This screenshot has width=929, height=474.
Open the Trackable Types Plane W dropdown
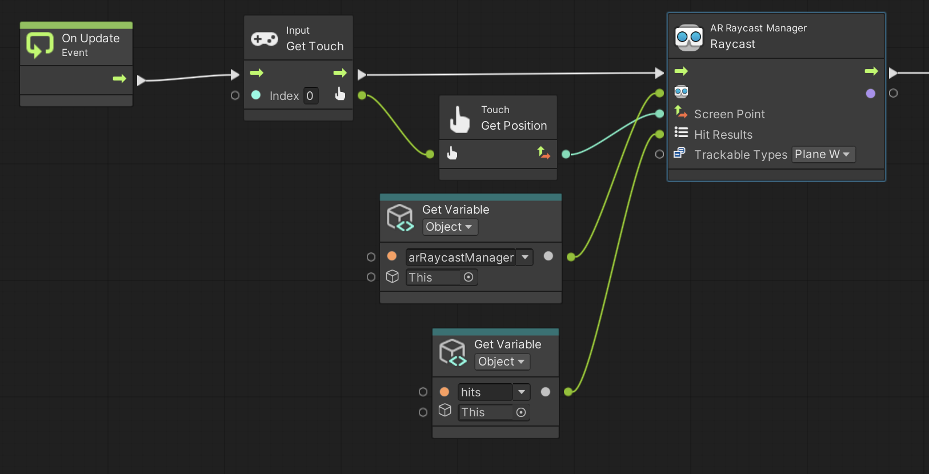pos(823,154)
